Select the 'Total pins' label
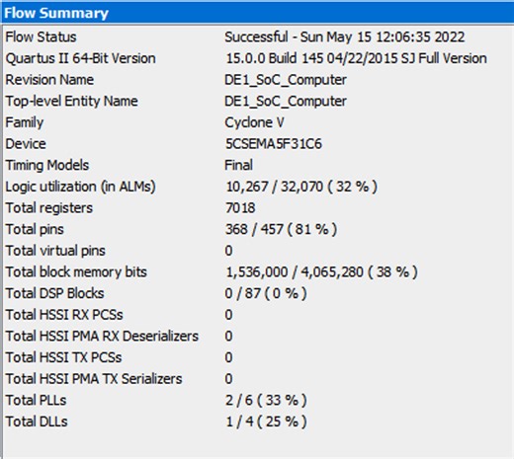Image resolution: width=514 pixels, height=459 pixels. 35,229
